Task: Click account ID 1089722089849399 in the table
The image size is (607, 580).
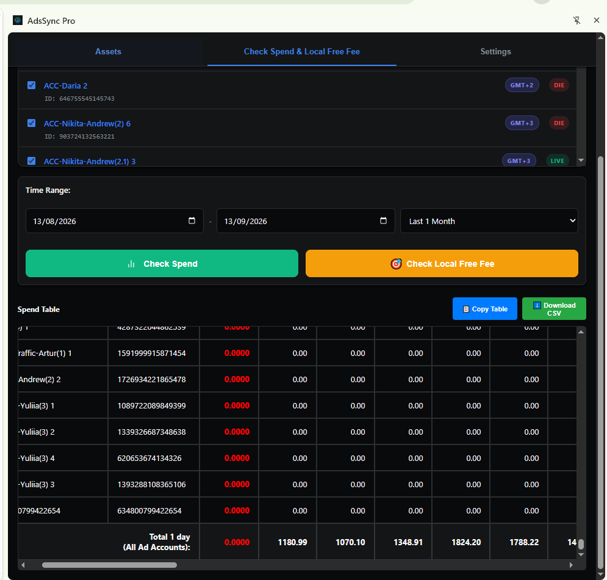Action: click(x=151, y=405)
